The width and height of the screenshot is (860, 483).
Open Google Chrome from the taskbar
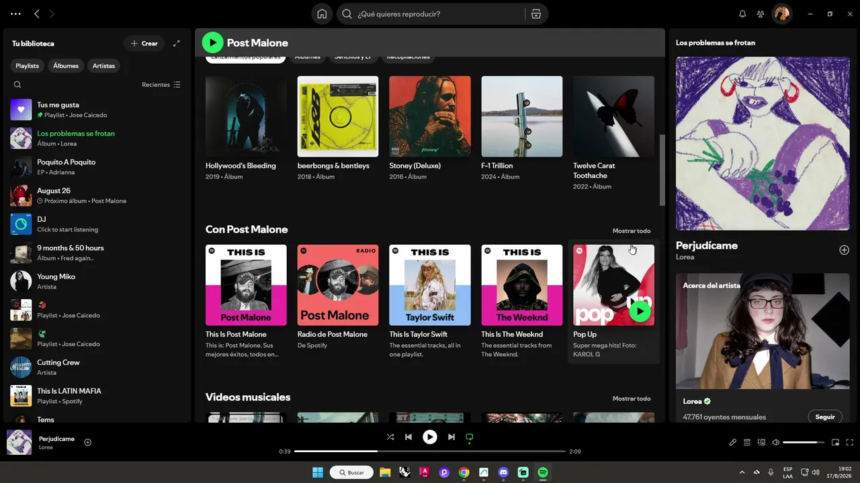click(464, 472)
